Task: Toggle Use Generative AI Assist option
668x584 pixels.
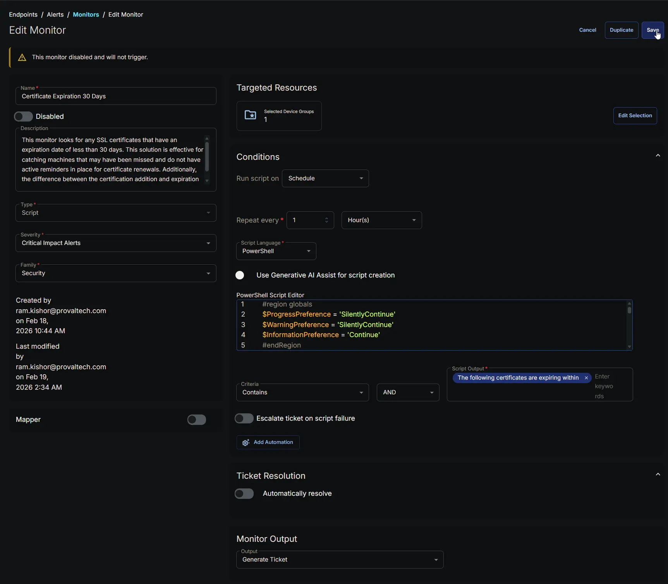Action: coord(240,275)
